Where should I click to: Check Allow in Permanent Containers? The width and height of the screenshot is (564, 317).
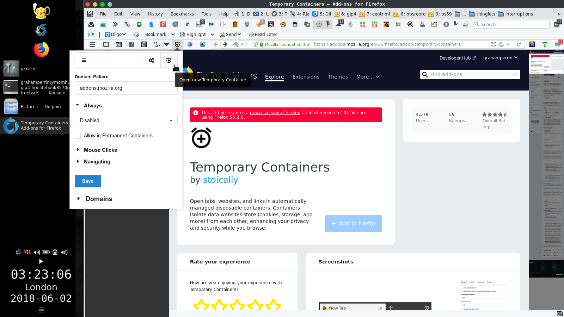(x=78, y=136)
